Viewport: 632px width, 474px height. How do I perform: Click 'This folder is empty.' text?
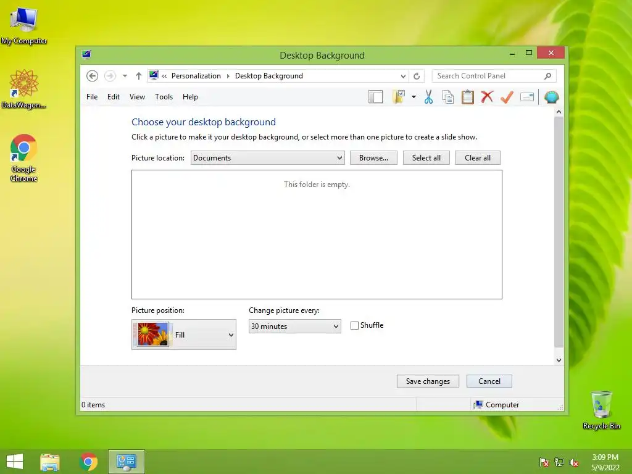(317, 185)
